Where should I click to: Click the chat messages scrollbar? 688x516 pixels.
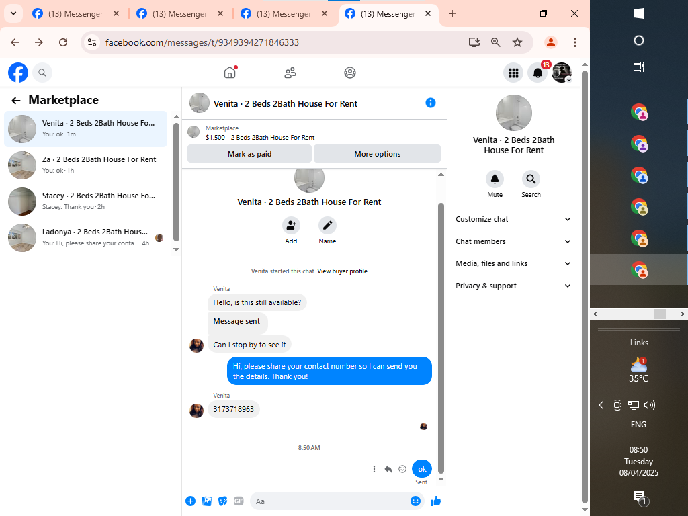tap(441, 338)
